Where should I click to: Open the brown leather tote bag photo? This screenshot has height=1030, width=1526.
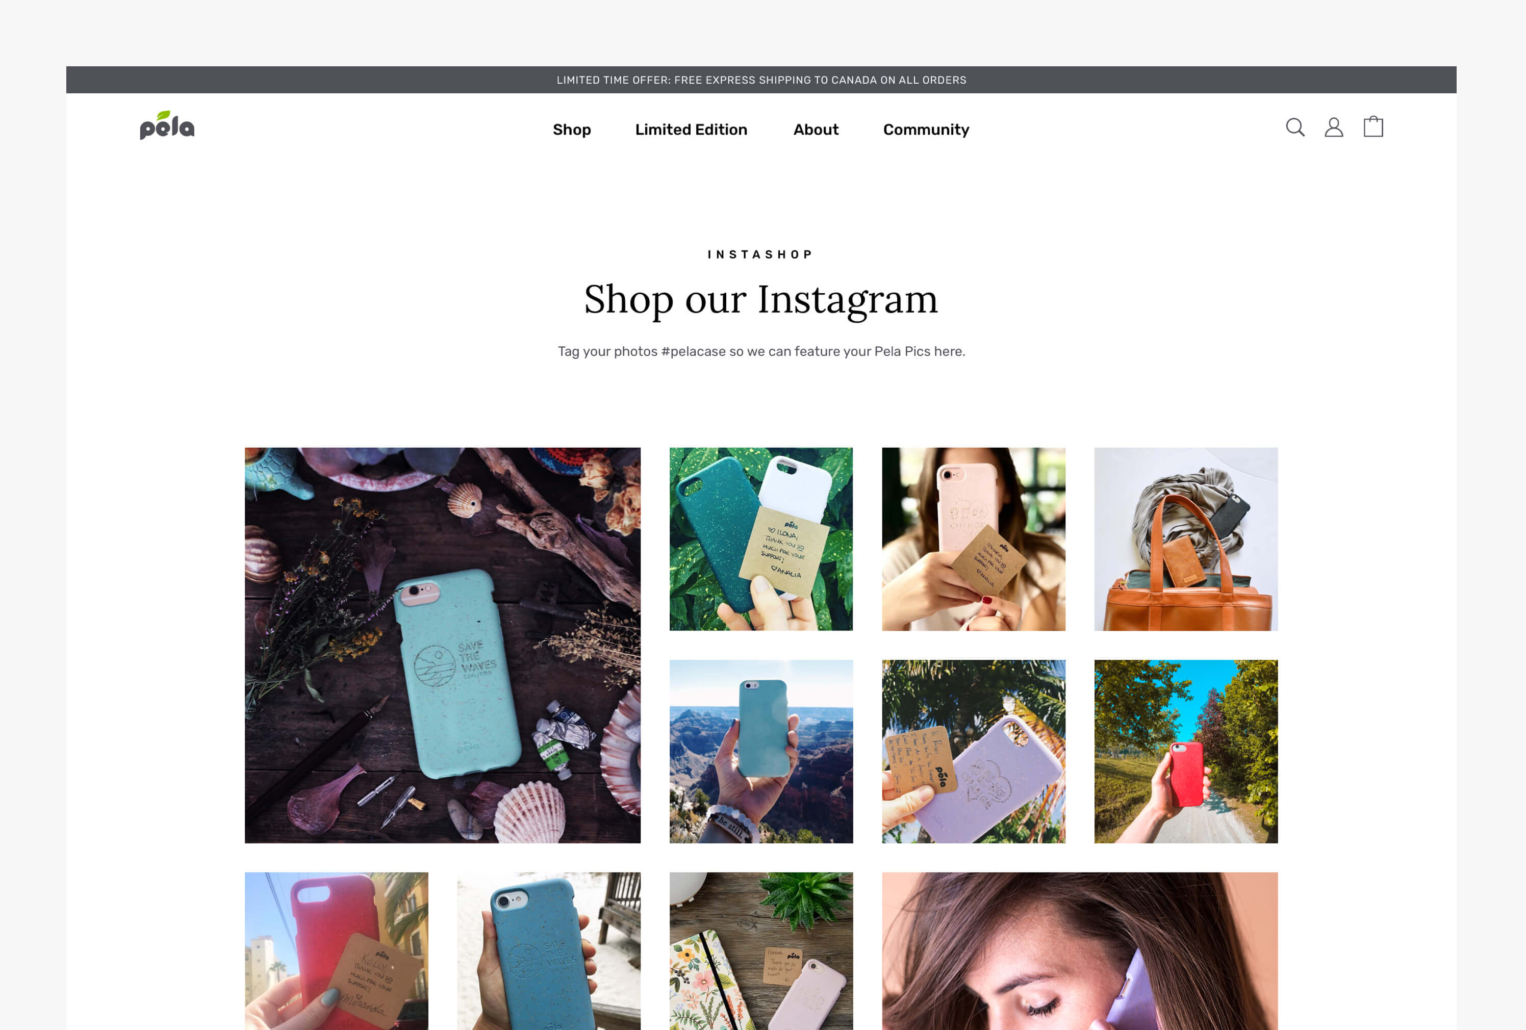pyautogui.click(x=1186, y=539)
